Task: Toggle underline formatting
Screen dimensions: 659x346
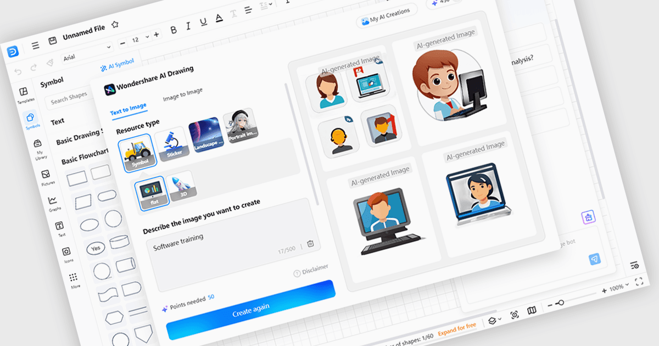Action: [203, 22]
